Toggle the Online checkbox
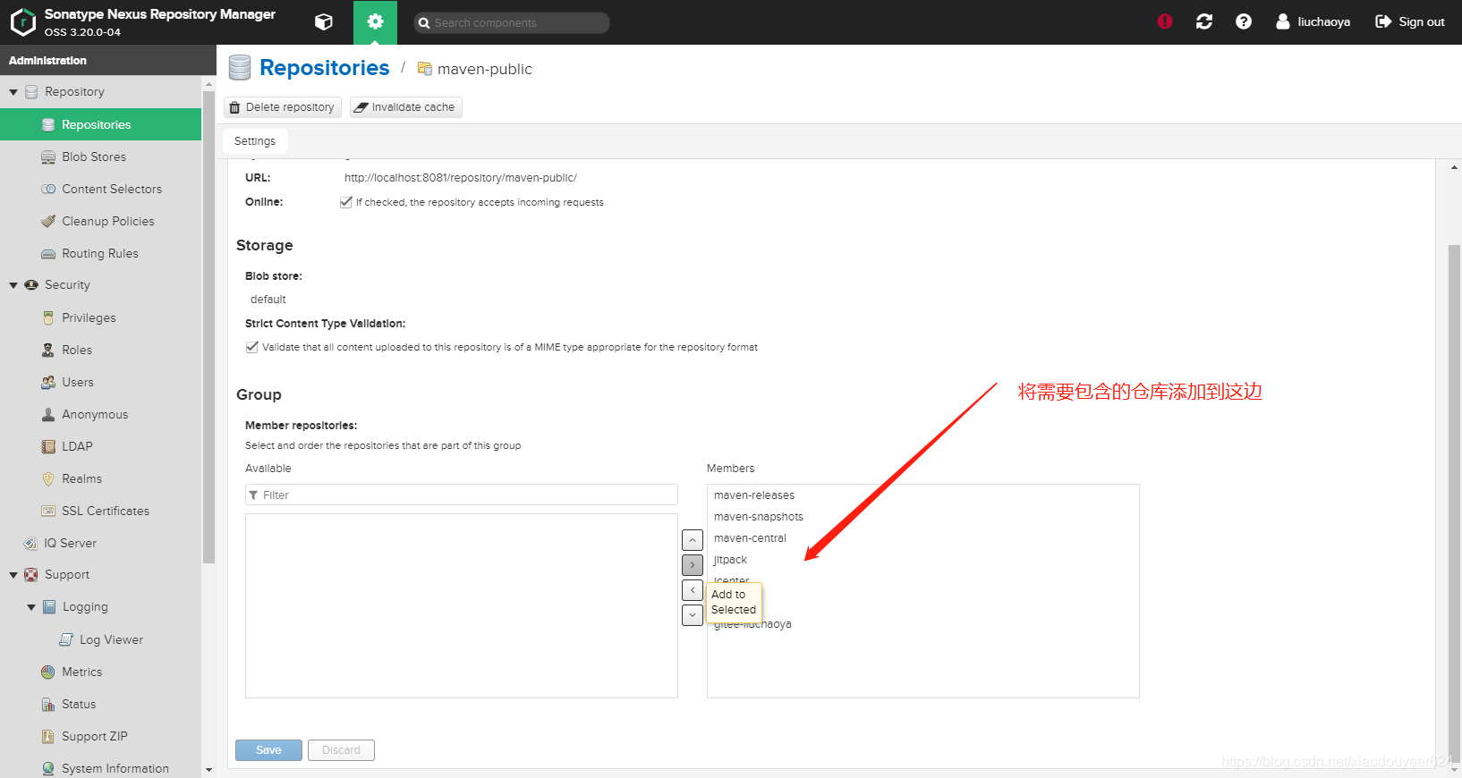Screen dimensions: 1462x778 tap(346, 202)
